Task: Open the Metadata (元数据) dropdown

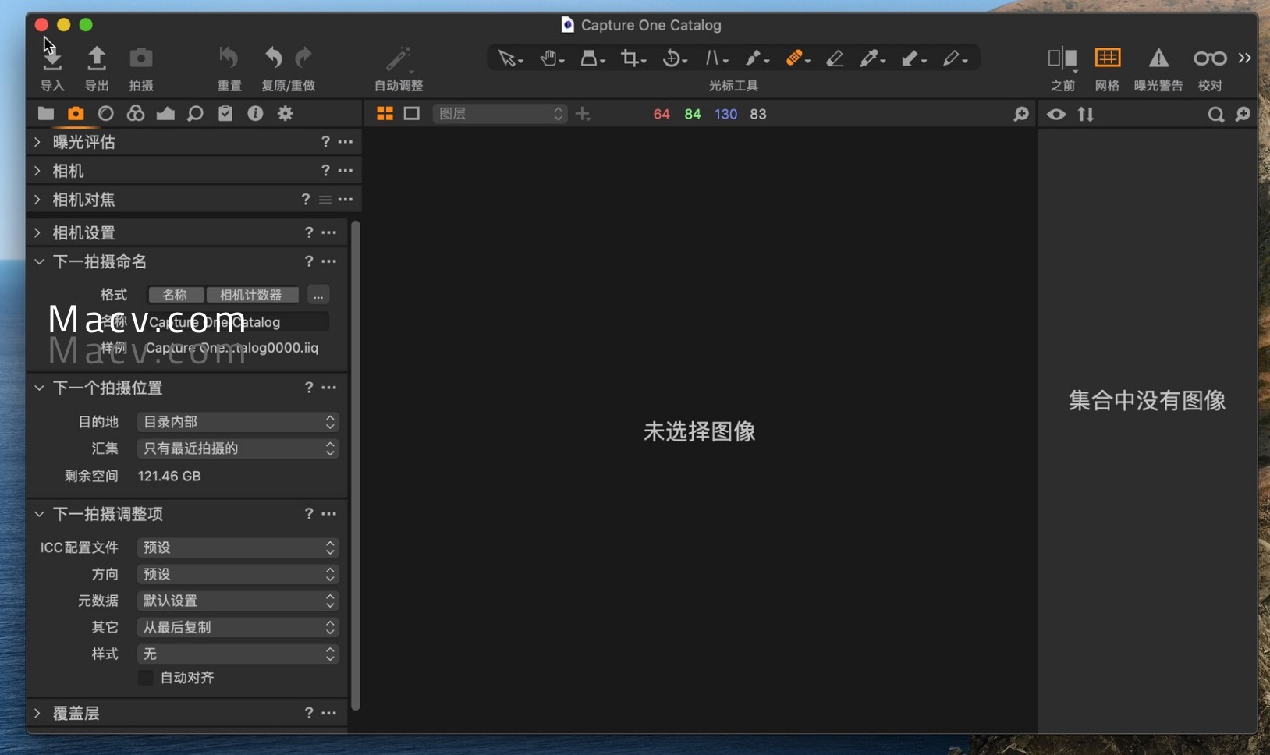Action: [x=238, y=601]
